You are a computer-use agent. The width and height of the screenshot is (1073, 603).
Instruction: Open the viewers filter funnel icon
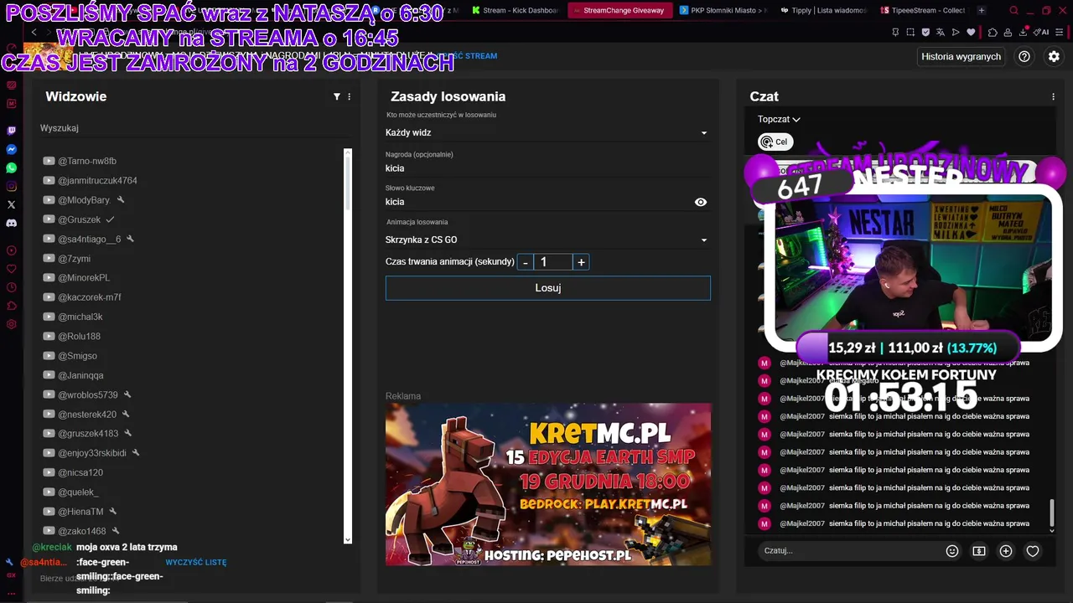tap(337, 96)
